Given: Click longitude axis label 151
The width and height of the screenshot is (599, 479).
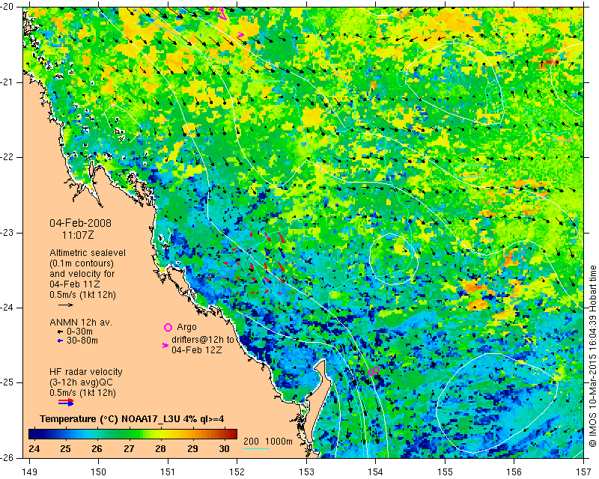Looking at the screenshot, I should click(168, 472).
